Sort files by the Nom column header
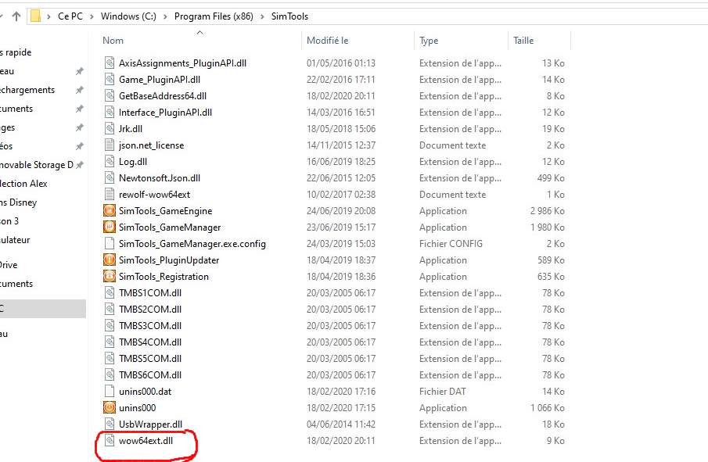 point(113,41)
